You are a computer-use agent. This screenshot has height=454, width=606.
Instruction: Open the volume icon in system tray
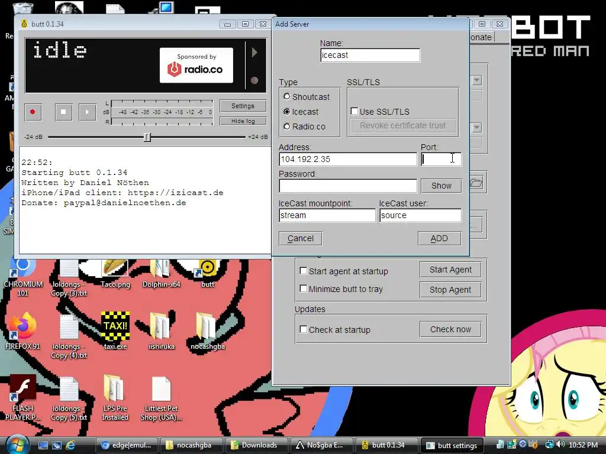(x=561, y=445)
